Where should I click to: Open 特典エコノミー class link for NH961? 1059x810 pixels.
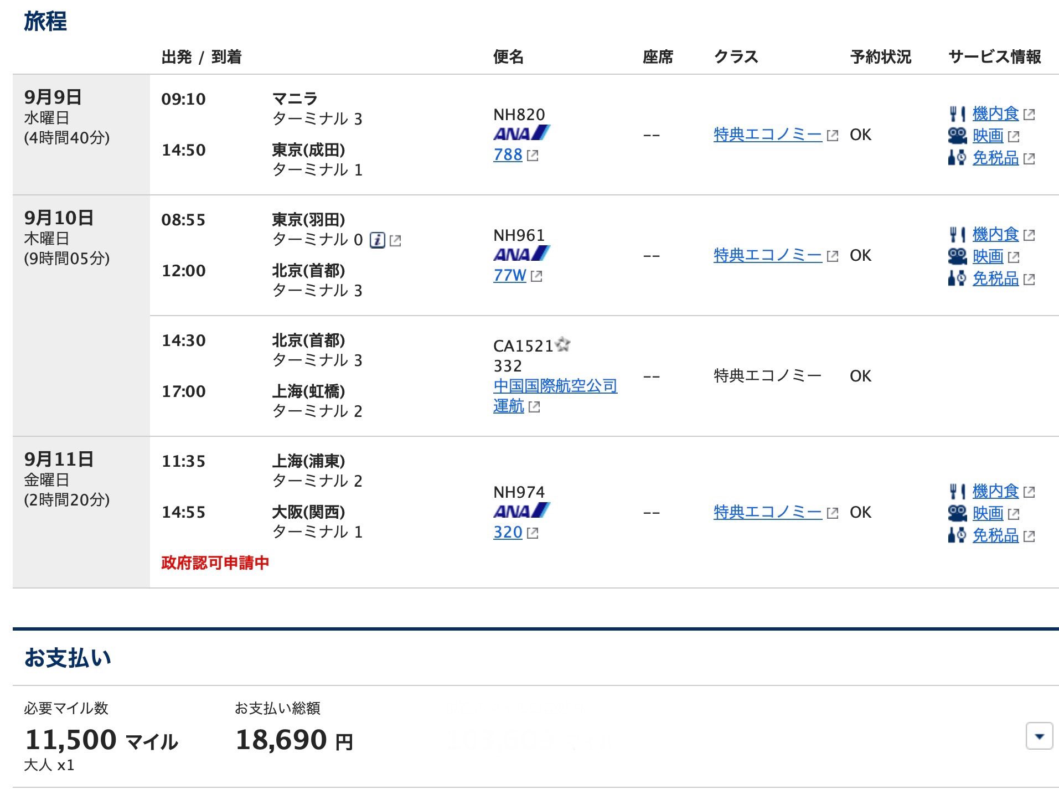pyautogui.click(x=768, y=255)
